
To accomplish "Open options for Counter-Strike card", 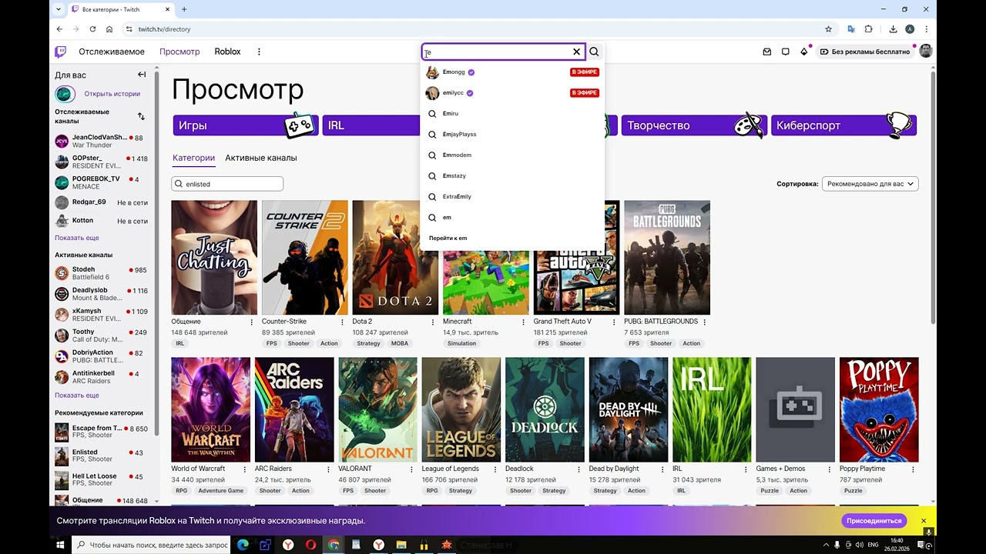I will coord(342,322).
